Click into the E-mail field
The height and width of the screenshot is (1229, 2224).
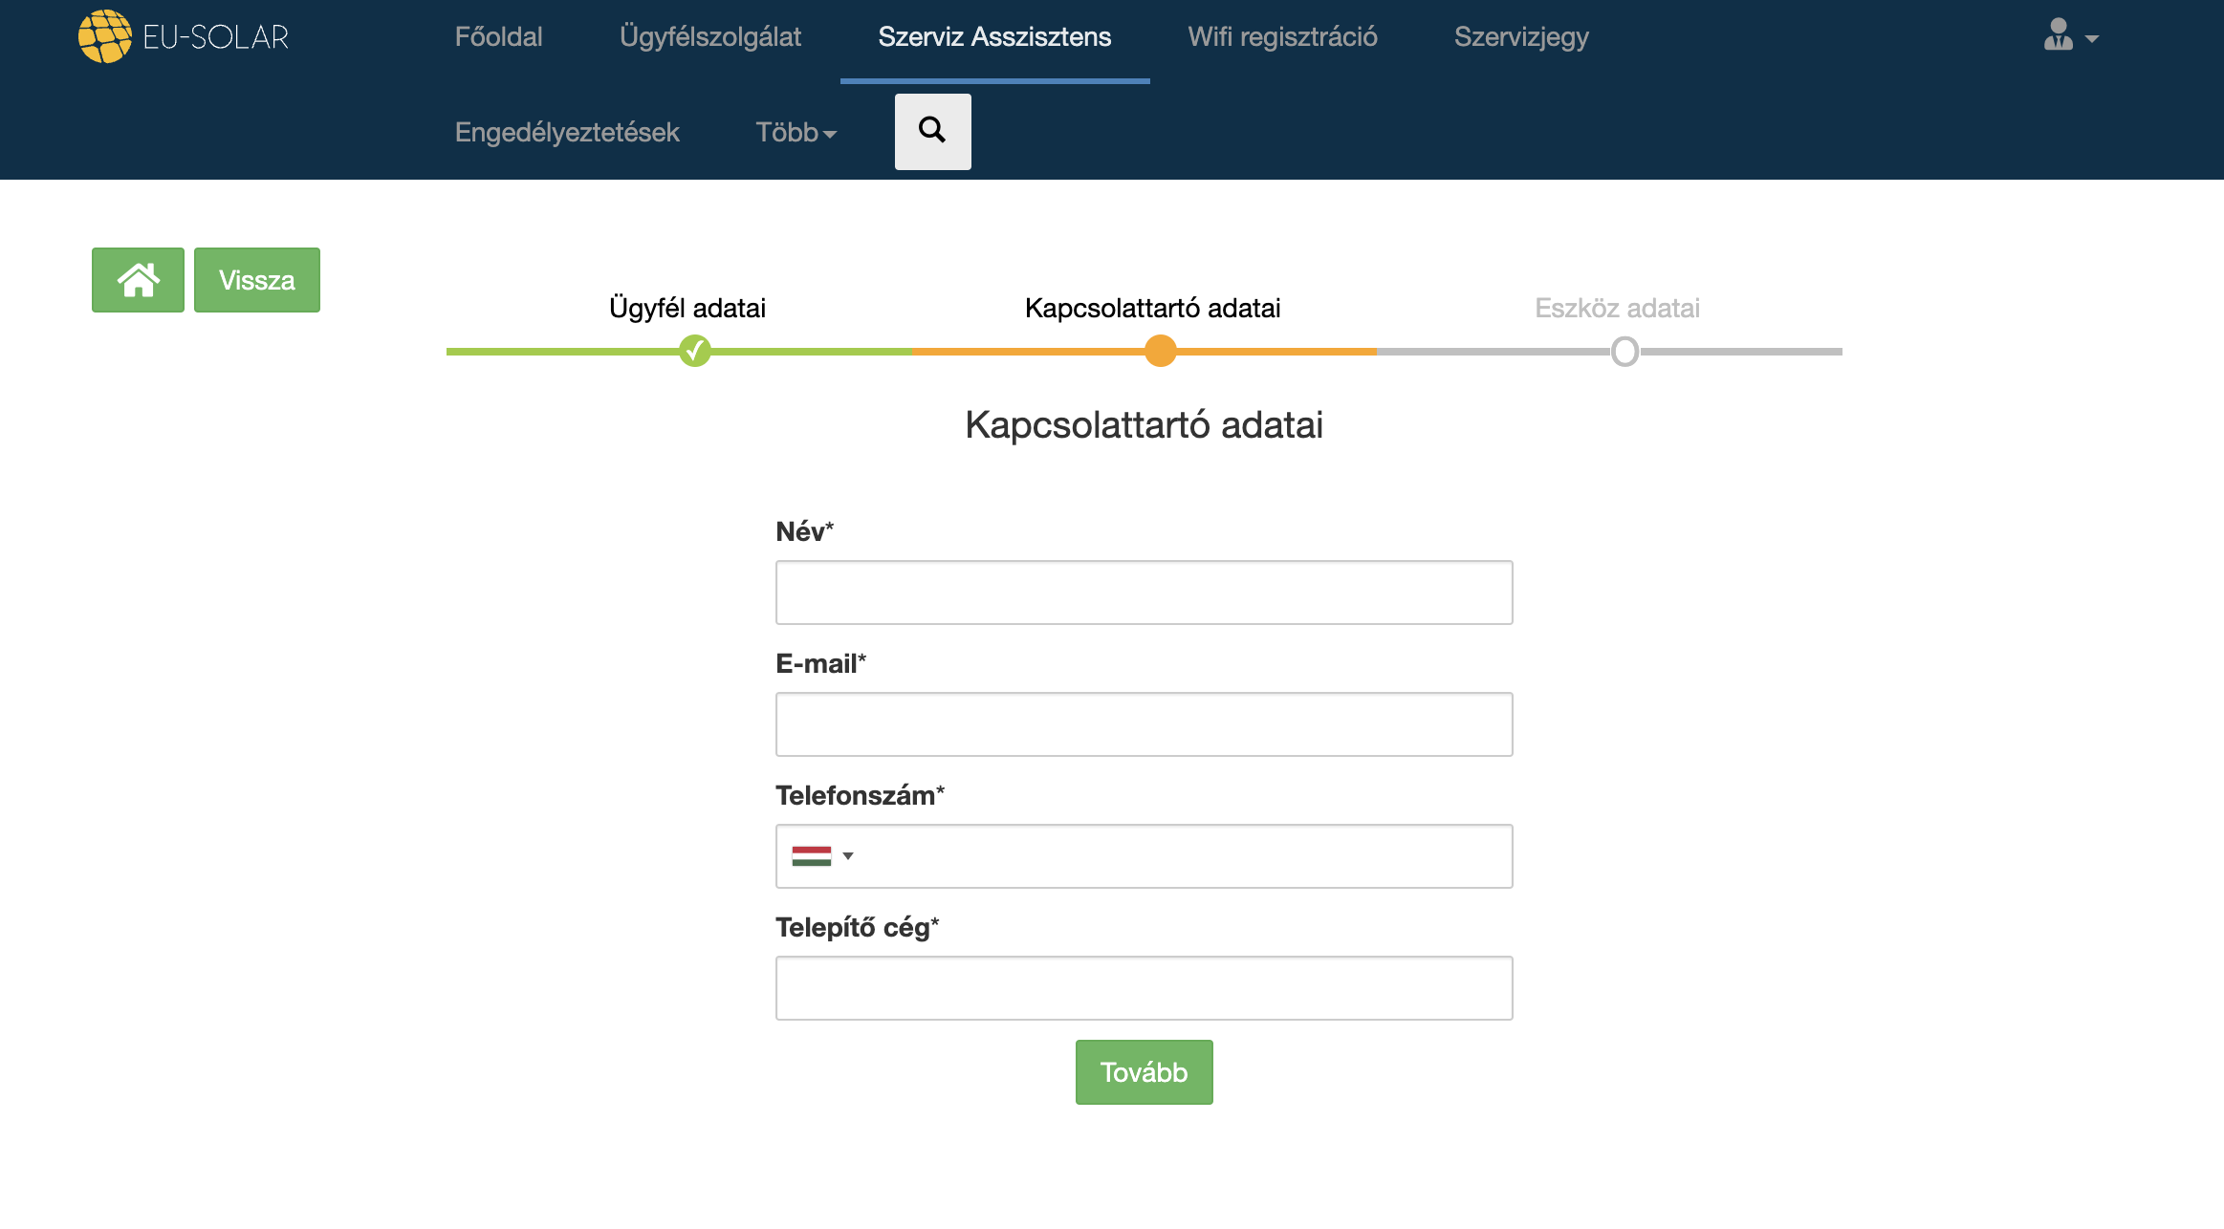[1144, 724]
